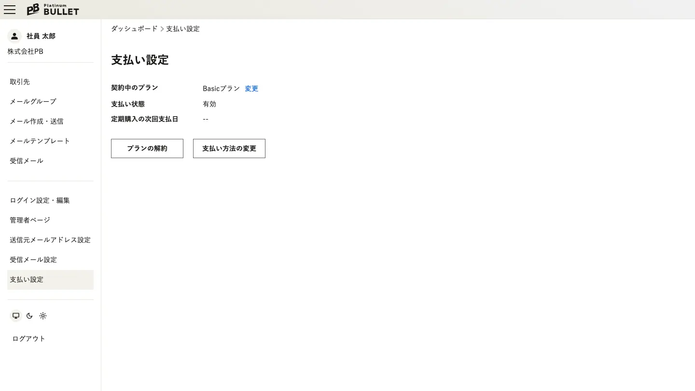Image resolution: width=695 pixels, height=391 pixels.
Task: Open メールグループ in the sidebar
Action: coord(33,102)
